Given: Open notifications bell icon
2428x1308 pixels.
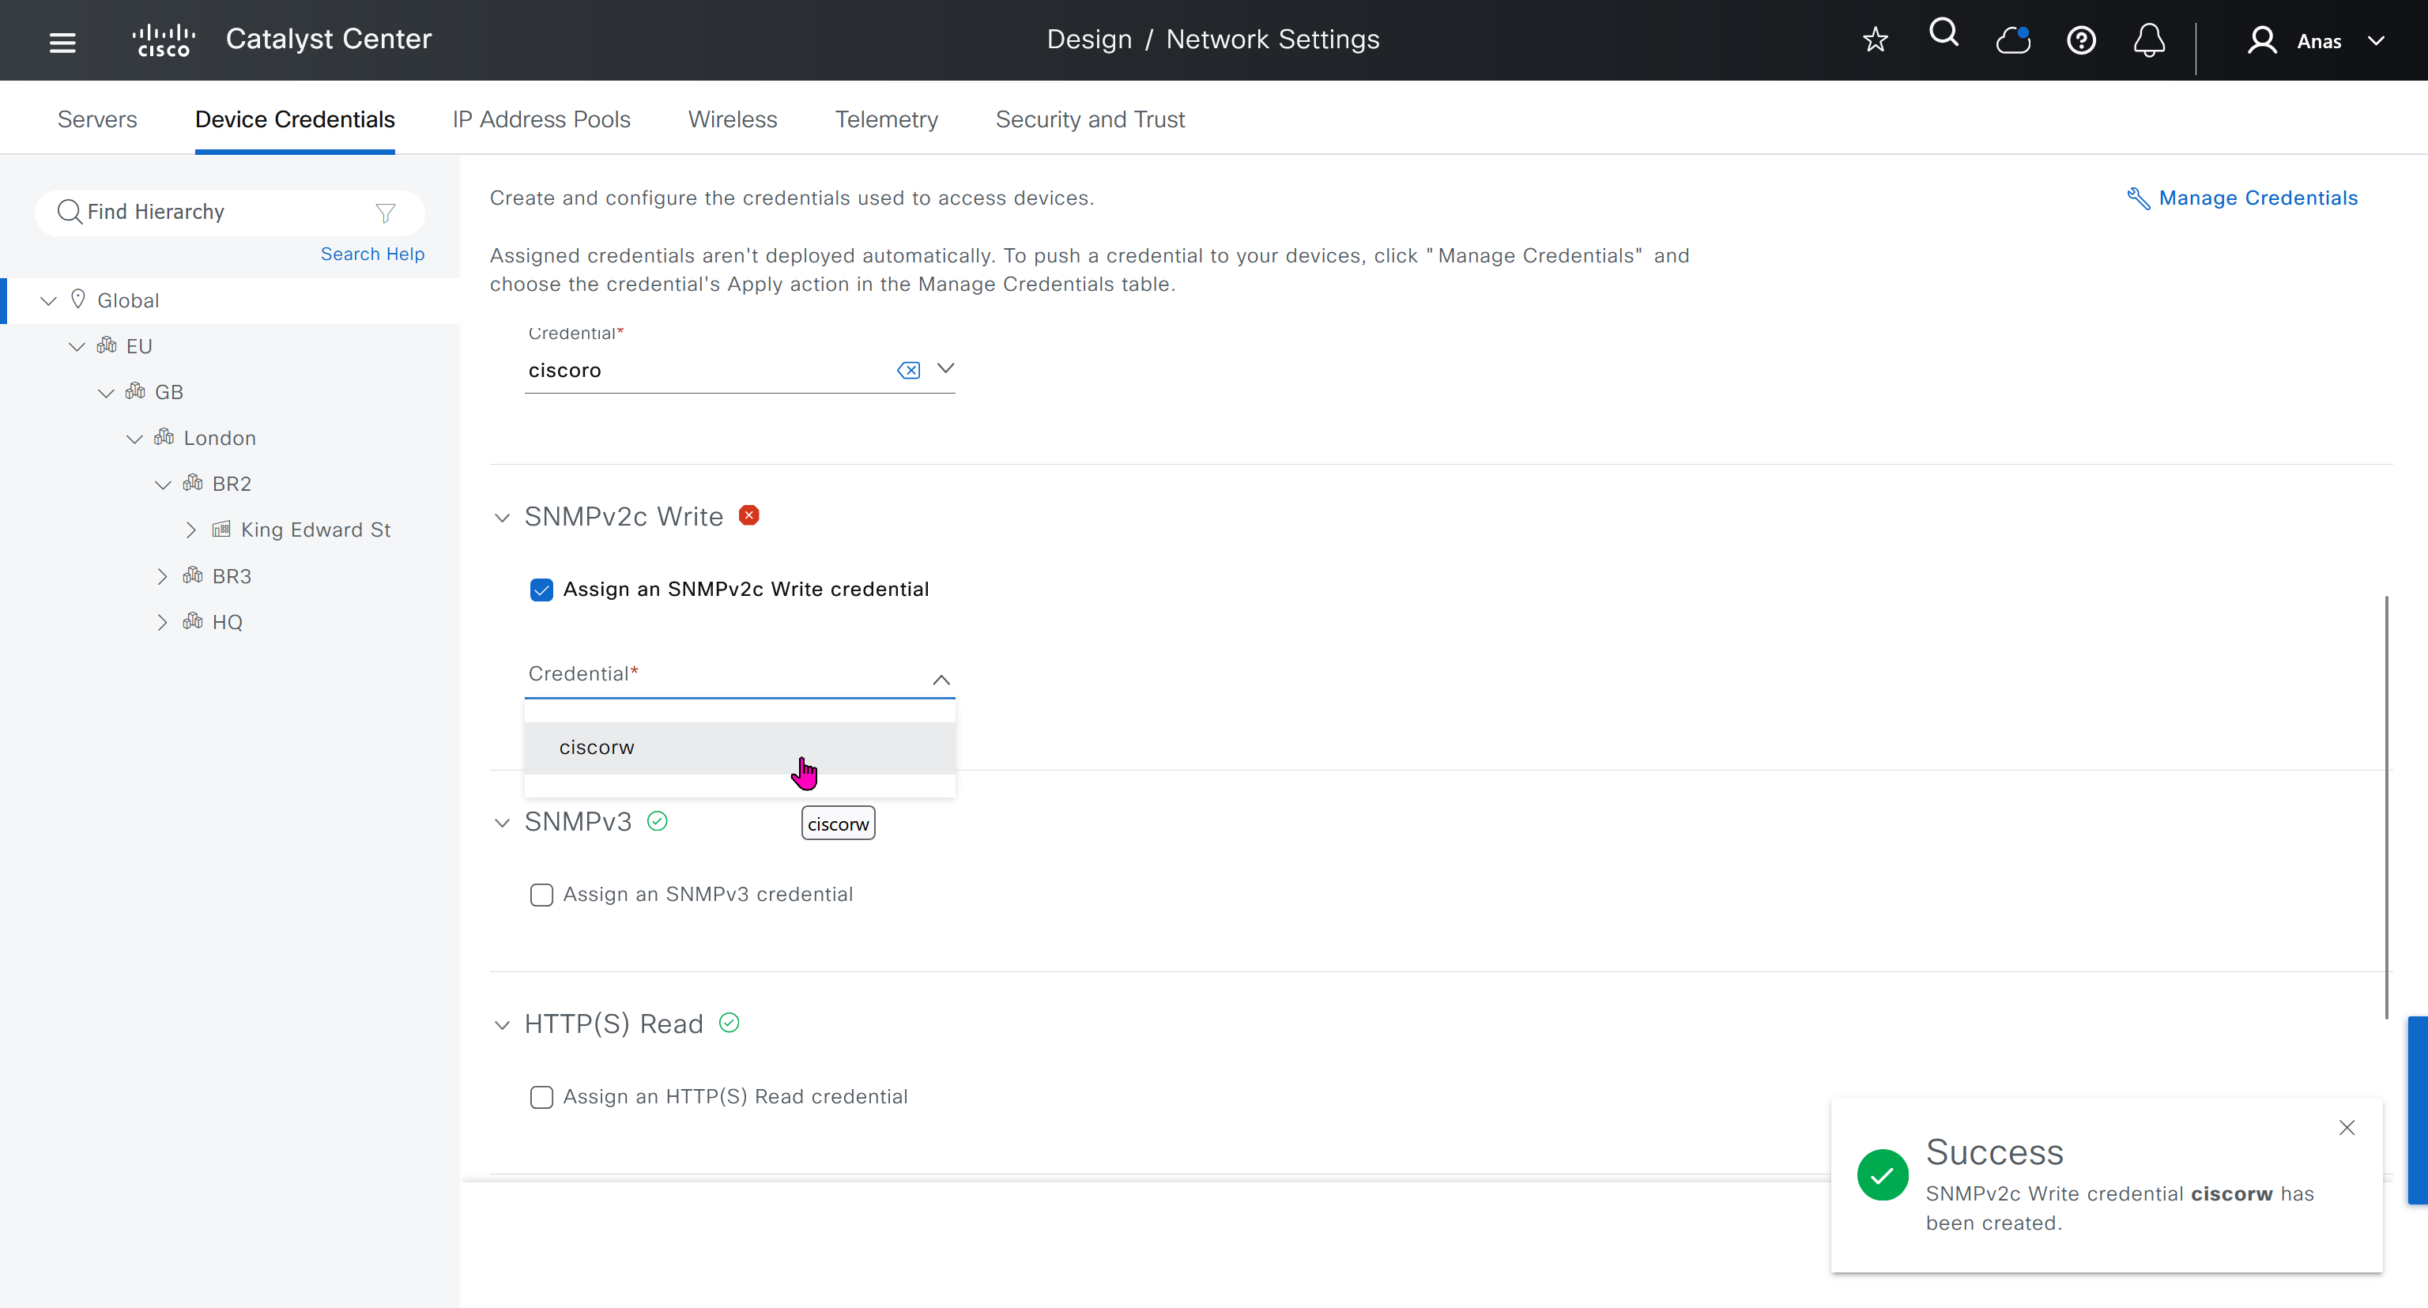Looking at the screenshot, I should [x=2149, y=40].
